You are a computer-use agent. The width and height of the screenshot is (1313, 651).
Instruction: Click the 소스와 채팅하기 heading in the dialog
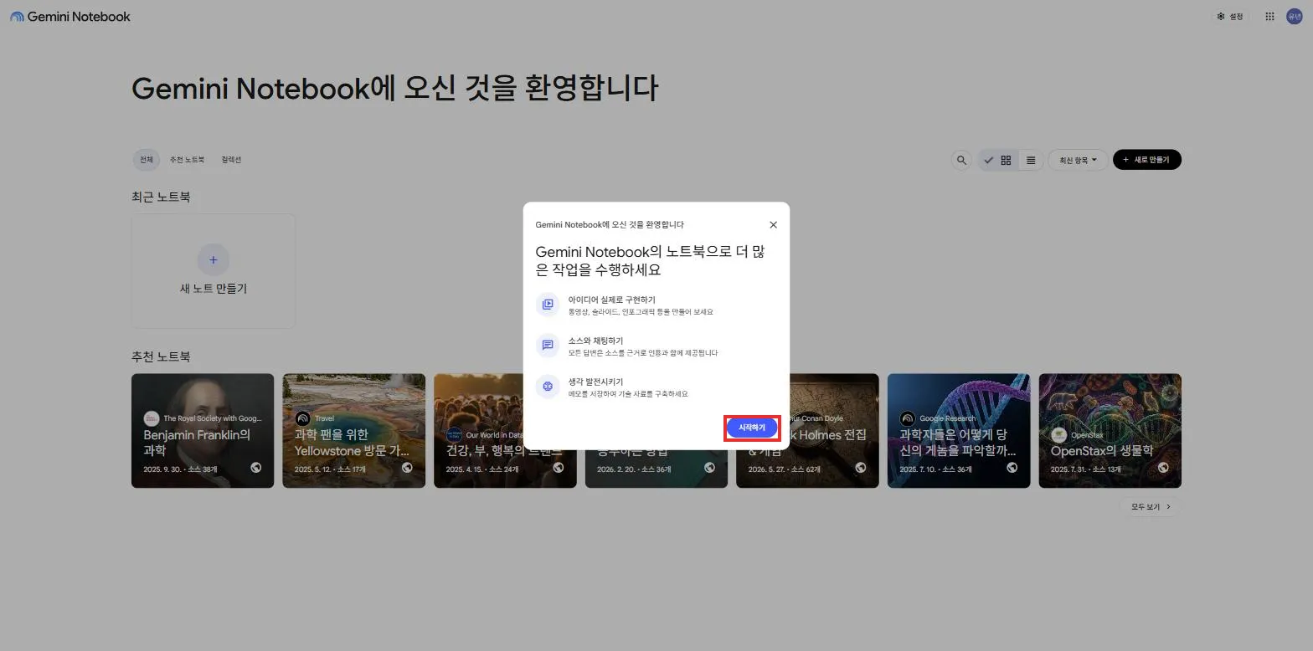[595, 341]
